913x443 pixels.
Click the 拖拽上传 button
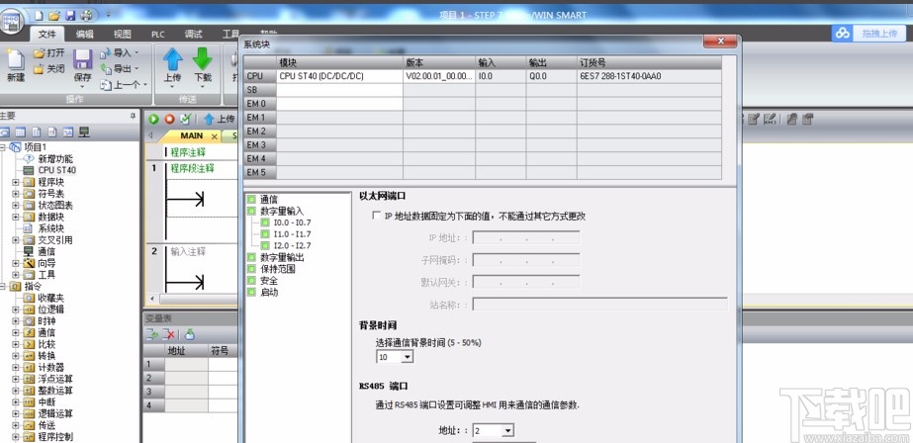pyautogui.click(x=878, y=34)
